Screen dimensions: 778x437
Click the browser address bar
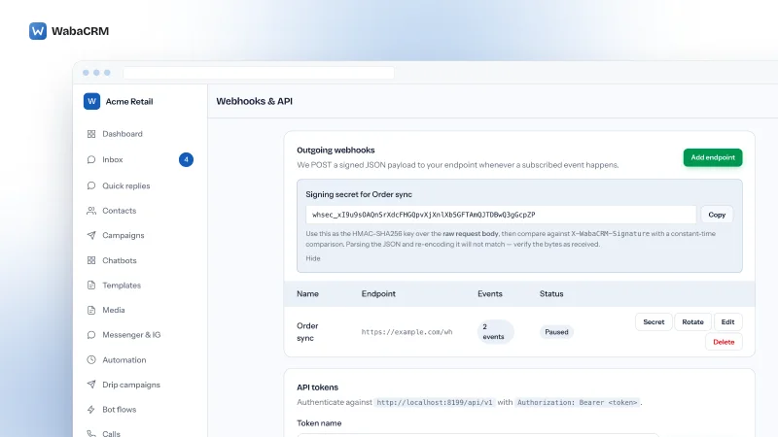pyautogui.click(x=259, y=73)
